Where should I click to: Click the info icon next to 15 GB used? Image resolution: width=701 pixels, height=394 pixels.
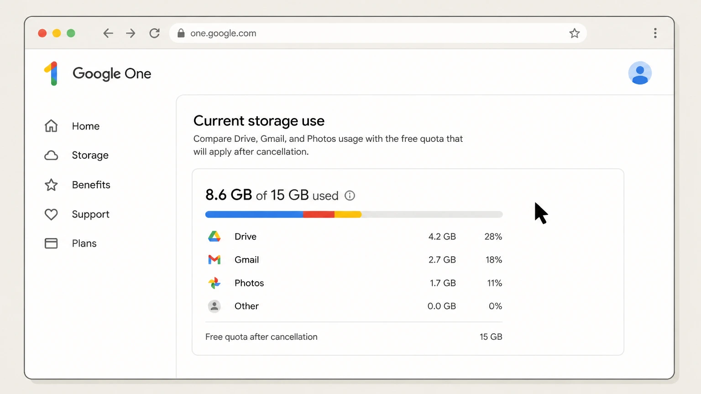350,196
